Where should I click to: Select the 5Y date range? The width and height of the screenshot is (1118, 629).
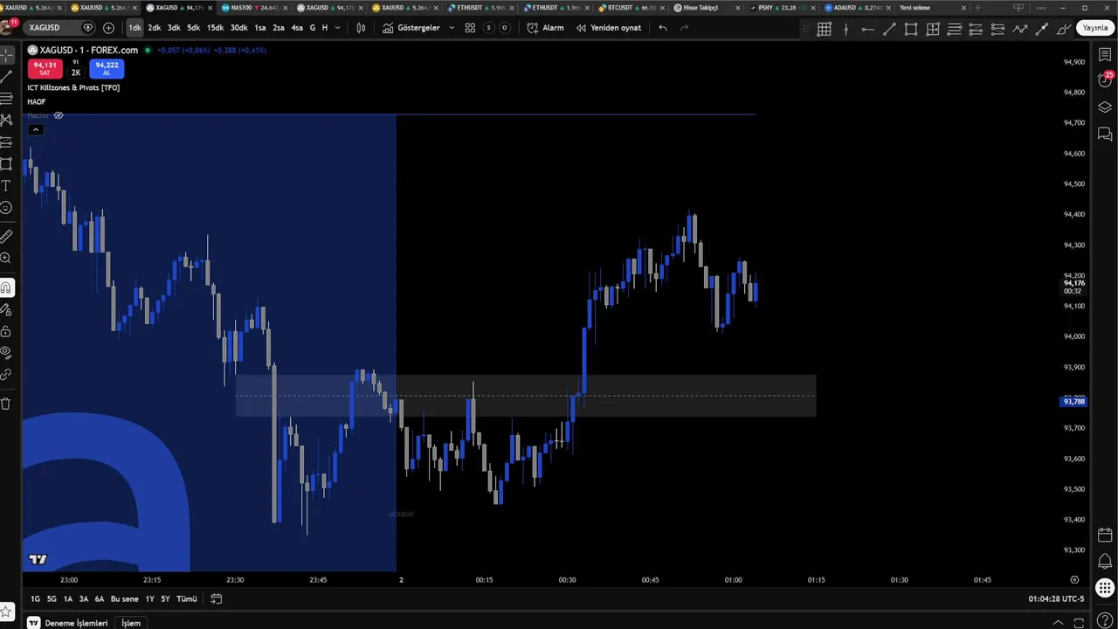click(165, 599)
